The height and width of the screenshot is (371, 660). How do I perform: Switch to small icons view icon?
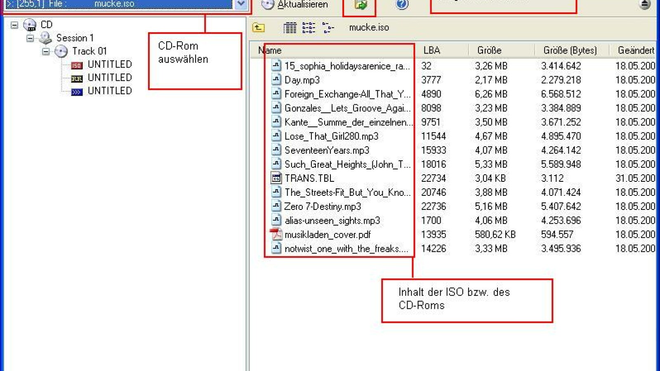coord(309,28)
